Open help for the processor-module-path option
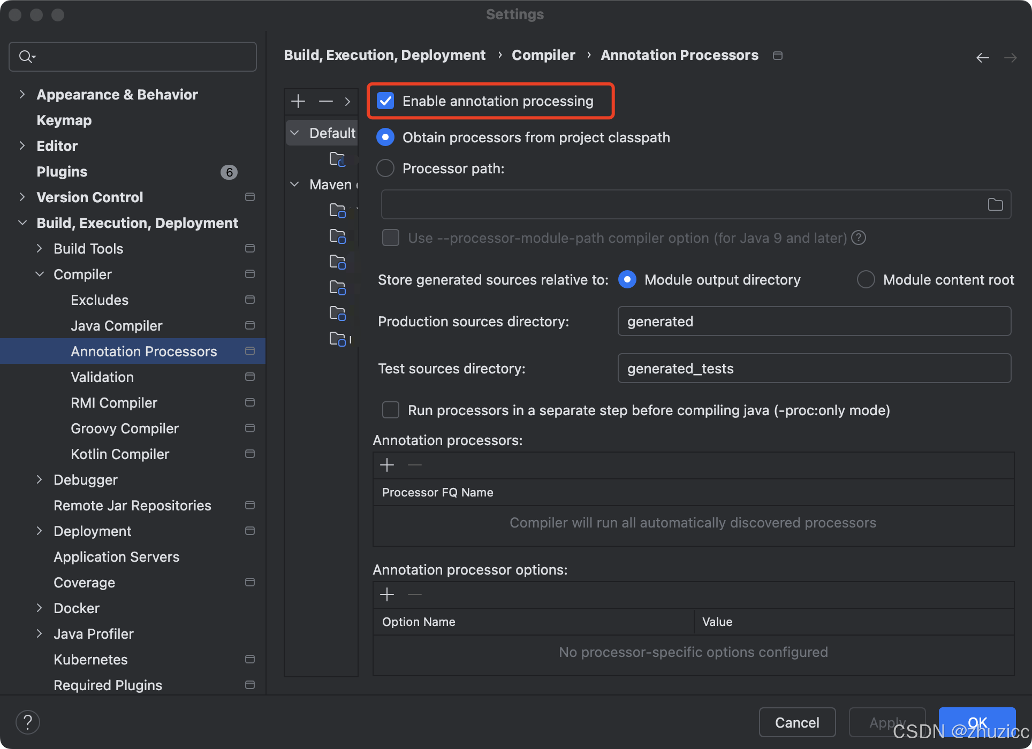The height and width of the screenshot is (749, 1032). [859, 238]
